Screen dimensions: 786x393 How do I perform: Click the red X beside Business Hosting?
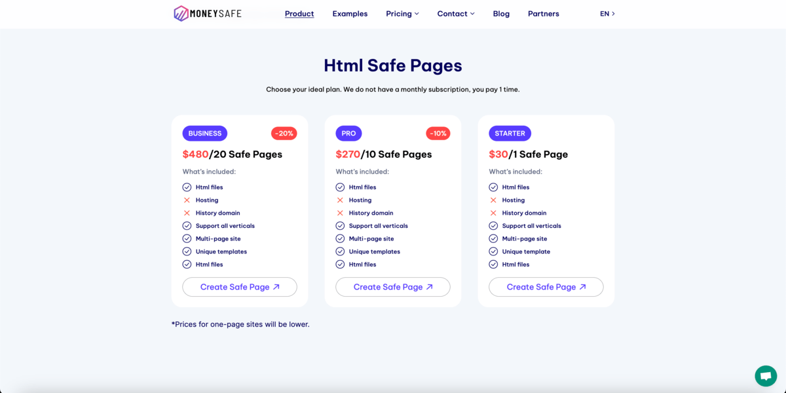pyautogui.click(x=187, y=200)
